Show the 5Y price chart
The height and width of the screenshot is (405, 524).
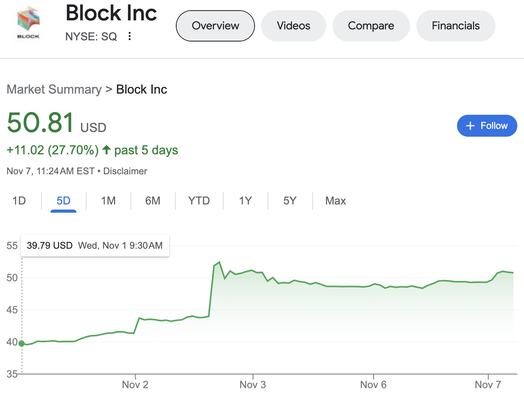(x=290, y=201)
